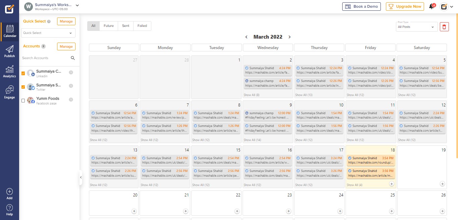This screenshot has height=220, width=458.
Task: Add post on March 25 plus icon
Action: point(391,211)
